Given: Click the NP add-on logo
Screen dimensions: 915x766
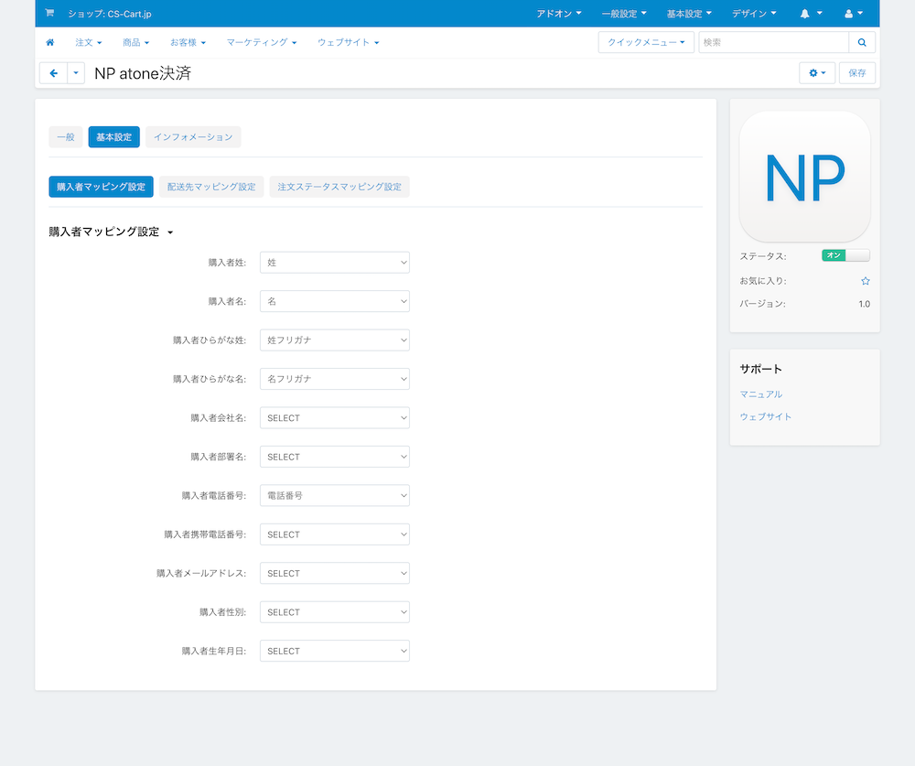Looking at the screenshot, I should click(804, 177).
